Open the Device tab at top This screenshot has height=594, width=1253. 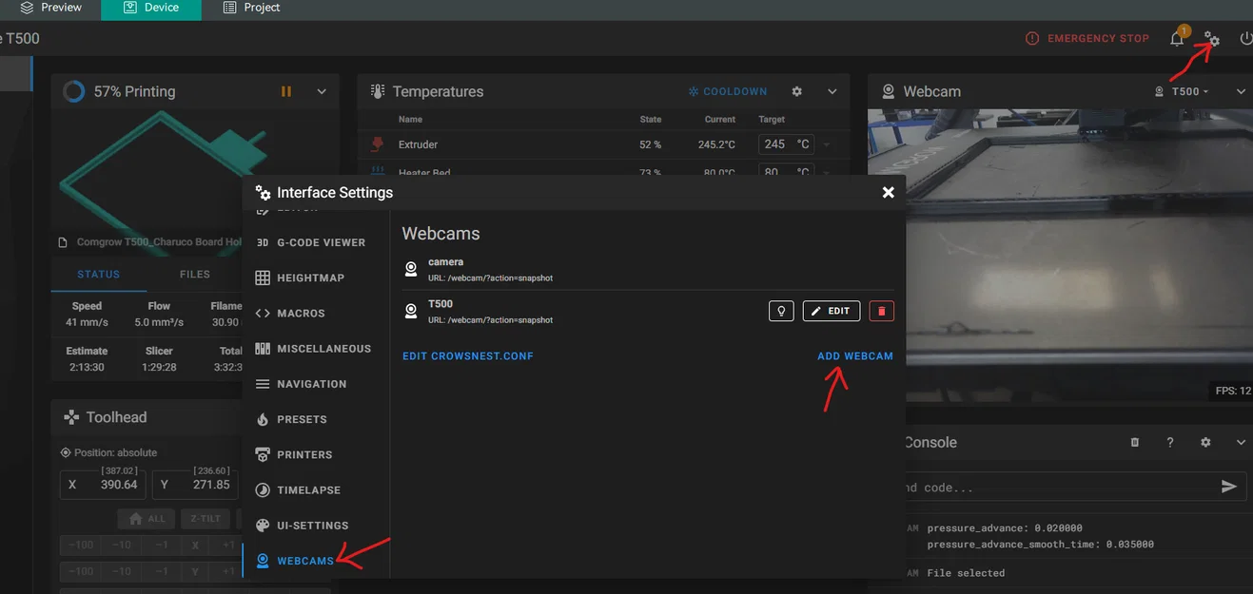(x=150, y=8)
